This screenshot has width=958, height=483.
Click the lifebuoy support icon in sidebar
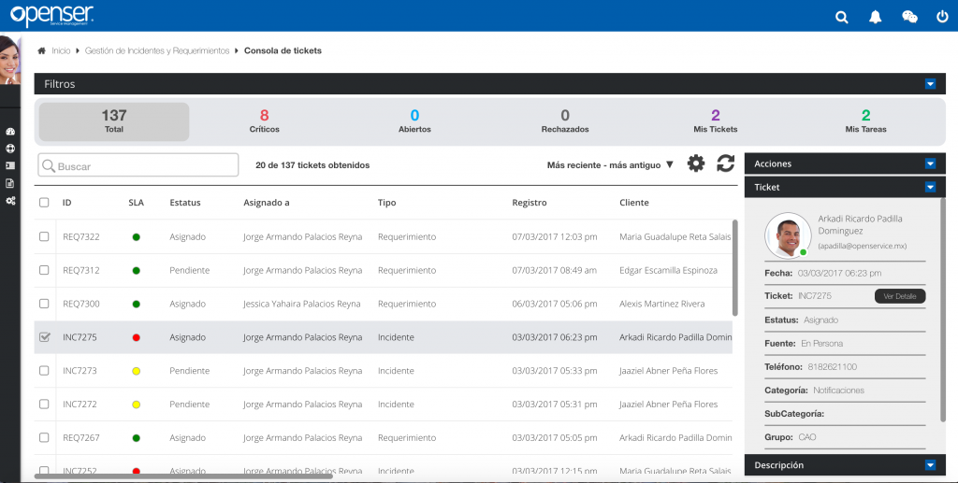coord(10,149)
